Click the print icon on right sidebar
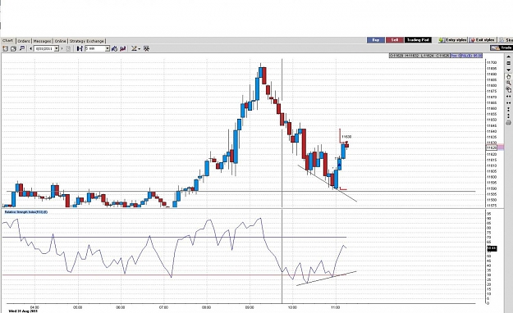The height and width of the screenshot is (313, 513). [508, 123]
